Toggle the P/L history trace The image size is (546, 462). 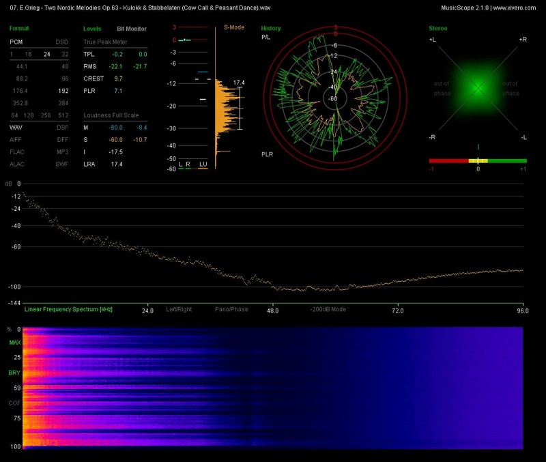tap(265, 38)
